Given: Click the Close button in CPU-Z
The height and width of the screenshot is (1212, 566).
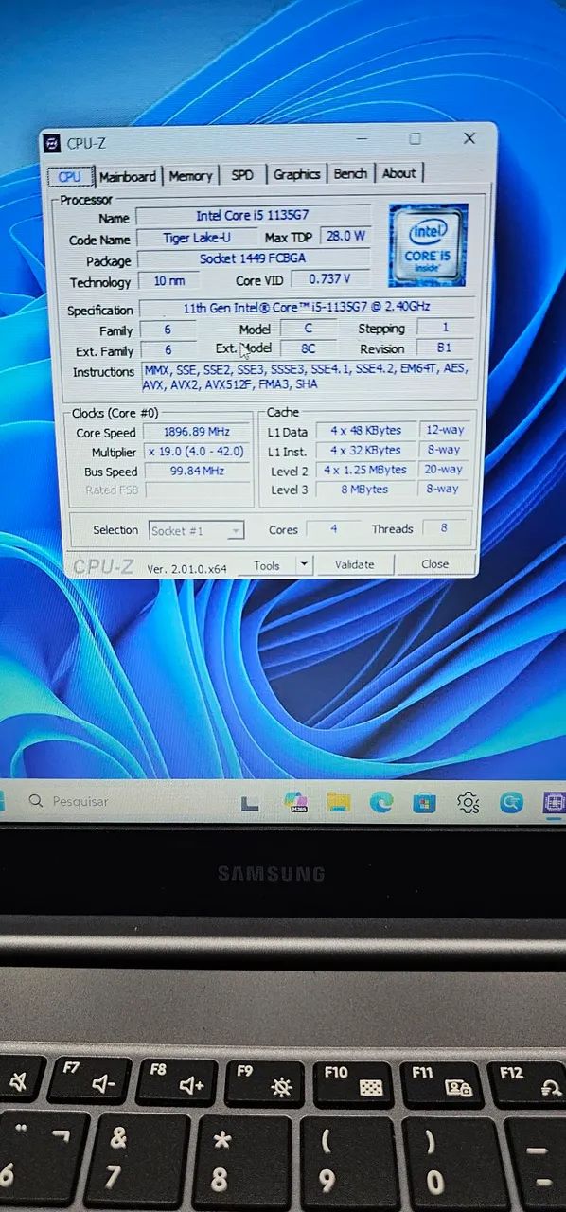Looking at the screenshot, I should (x=435, y=563).
